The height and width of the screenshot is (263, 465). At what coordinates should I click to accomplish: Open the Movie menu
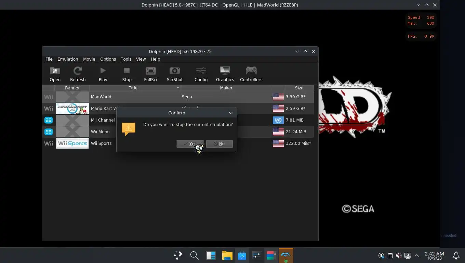coord(89,59)
